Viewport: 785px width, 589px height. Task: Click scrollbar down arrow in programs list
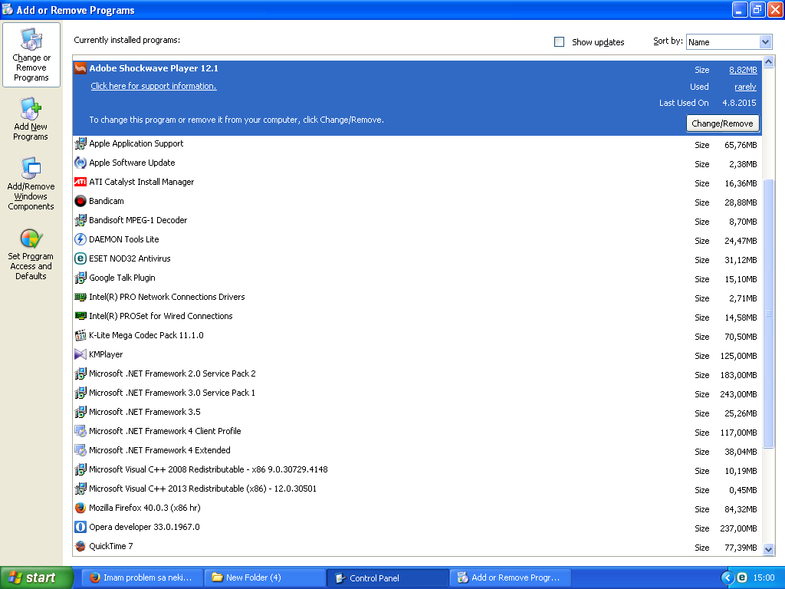tap(768, 549)
